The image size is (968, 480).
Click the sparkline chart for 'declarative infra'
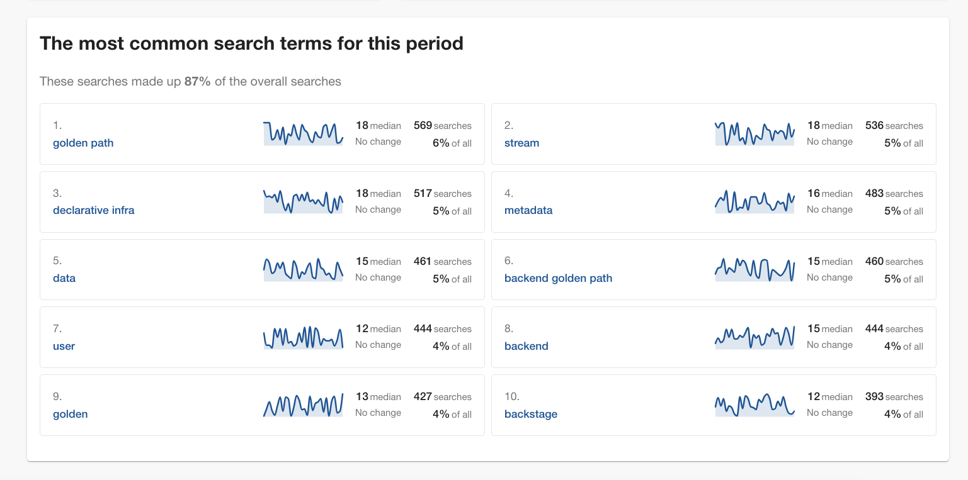click(x=303, y=201)
